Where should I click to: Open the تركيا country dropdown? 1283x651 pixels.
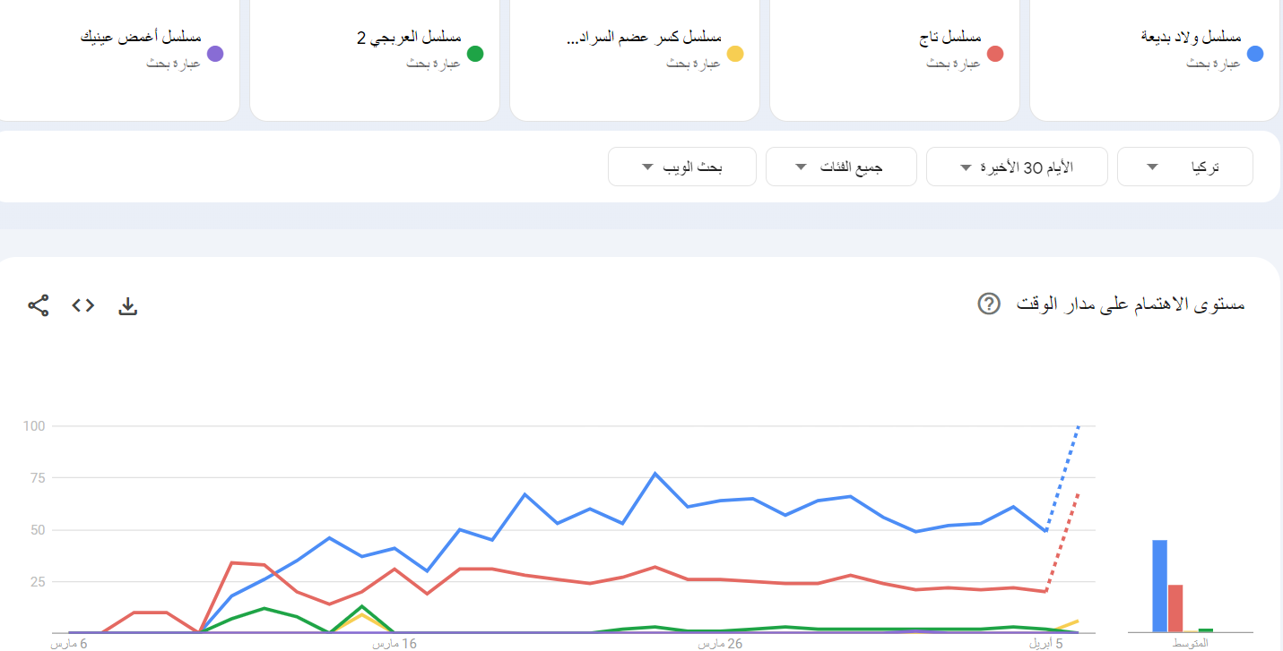pos(1184,167)
